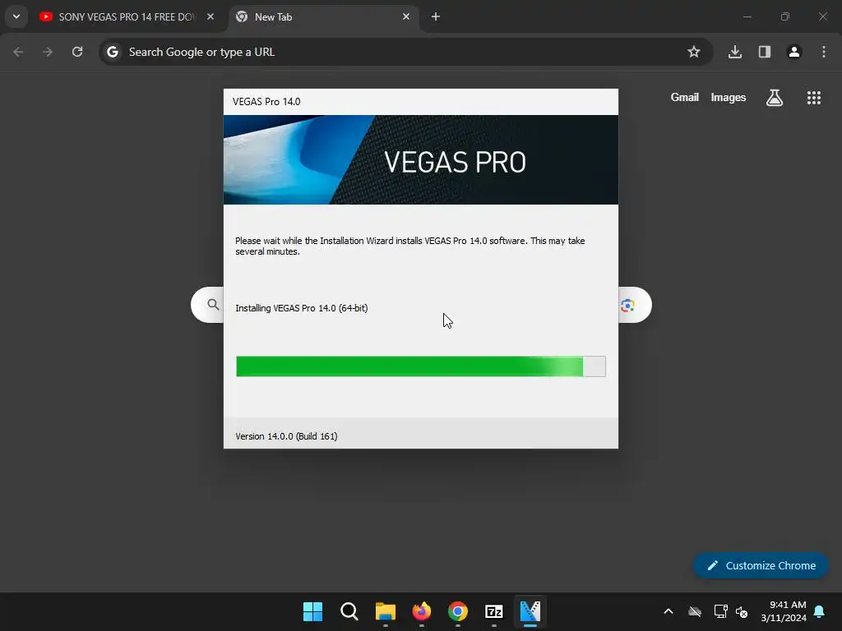
Task: Open Search Labs flask icon
Action: tap(775, 98)
